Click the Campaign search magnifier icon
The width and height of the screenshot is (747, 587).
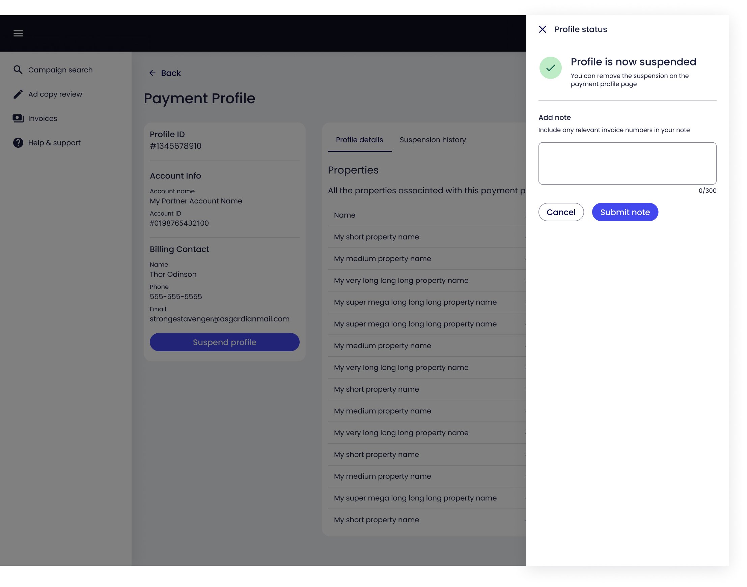[x=18, y=70]
